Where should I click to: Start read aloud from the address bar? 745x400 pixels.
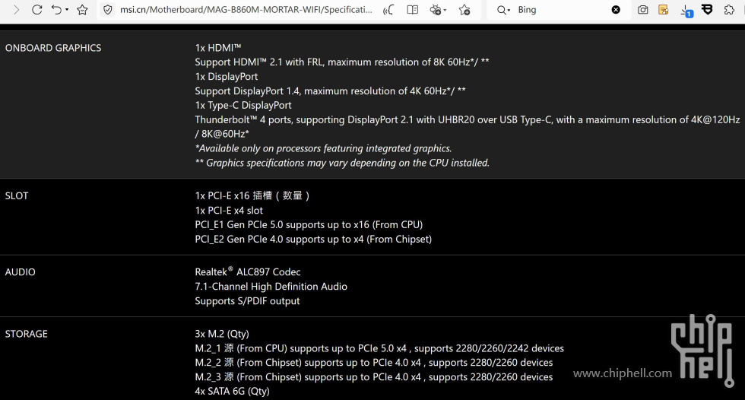[x=388, y=10]
